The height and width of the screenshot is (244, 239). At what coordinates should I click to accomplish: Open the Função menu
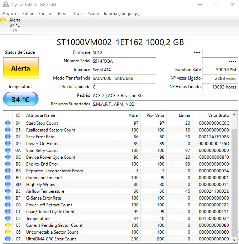pos(45,14)
